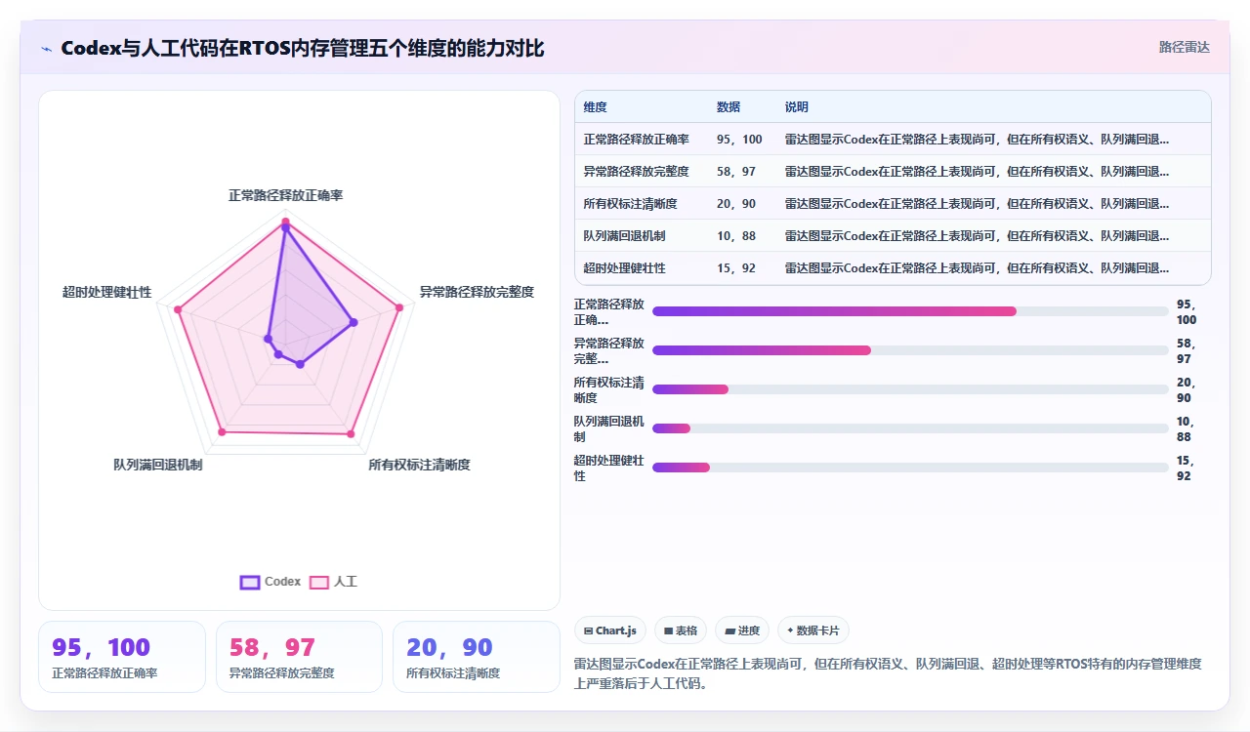This screenshot has width=1250, height=732.
Task: Click the Chart.js tag
Action: (610, 630)
